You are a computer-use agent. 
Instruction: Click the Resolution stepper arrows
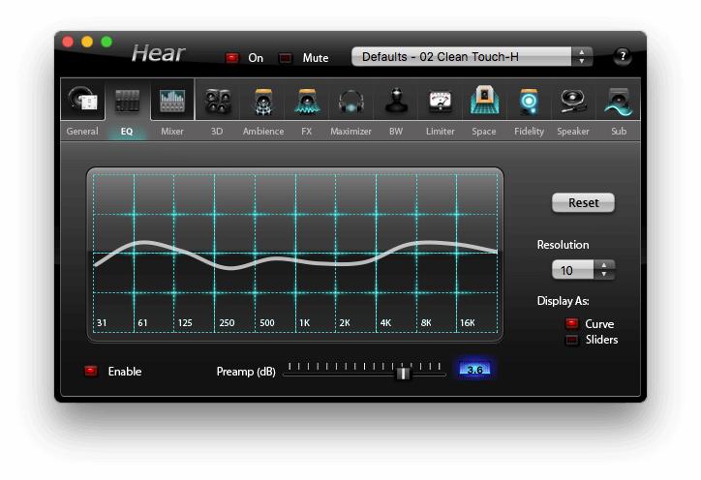click(x=604, y=270)
